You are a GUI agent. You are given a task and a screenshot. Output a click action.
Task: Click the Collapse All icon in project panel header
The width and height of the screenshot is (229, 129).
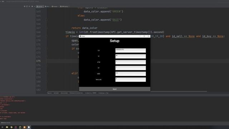[29, 6]
